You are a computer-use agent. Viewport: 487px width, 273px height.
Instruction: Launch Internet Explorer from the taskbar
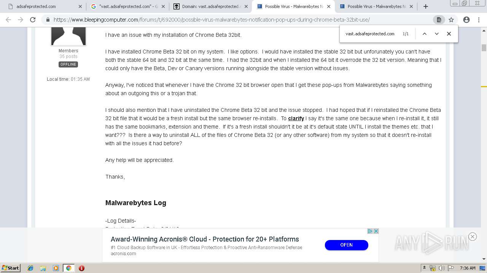(x=30, y=268)
